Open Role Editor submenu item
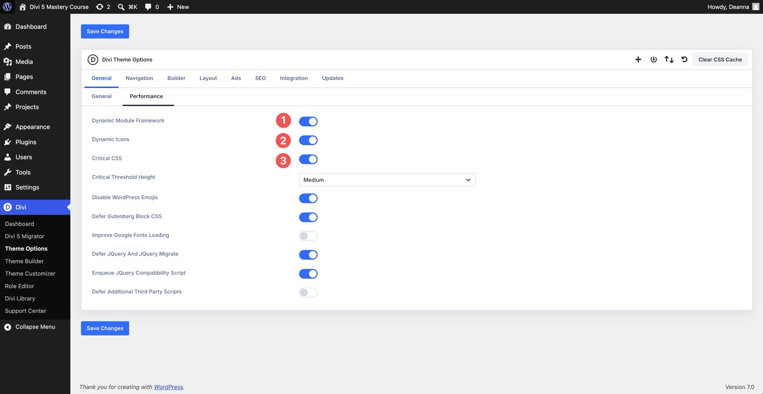 click(x=19, y=286)
